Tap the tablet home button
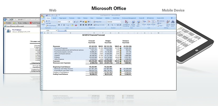 click(196, 50)
